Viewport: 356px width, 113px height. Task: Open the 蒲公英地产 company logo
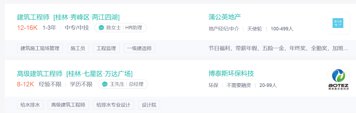pyautogui.click(x=338, y=23)
